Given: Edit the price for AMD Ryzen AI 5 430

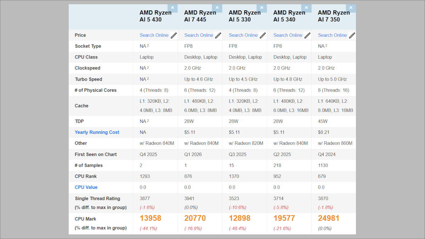Looking at the screenshot, I should 173,35.
